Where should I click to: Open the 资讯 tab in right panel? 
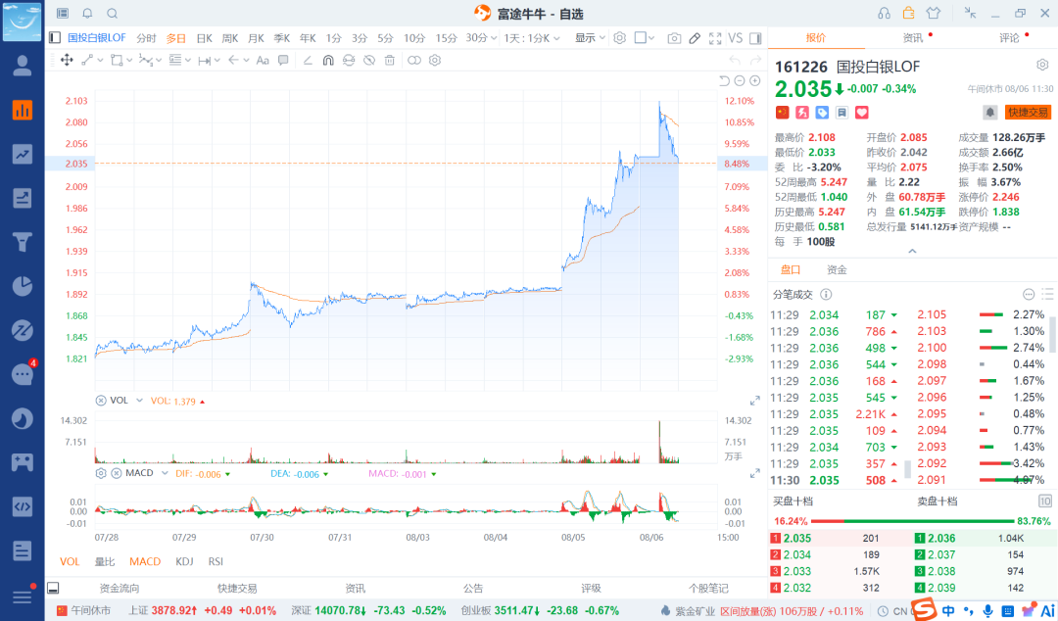point(913,38)
